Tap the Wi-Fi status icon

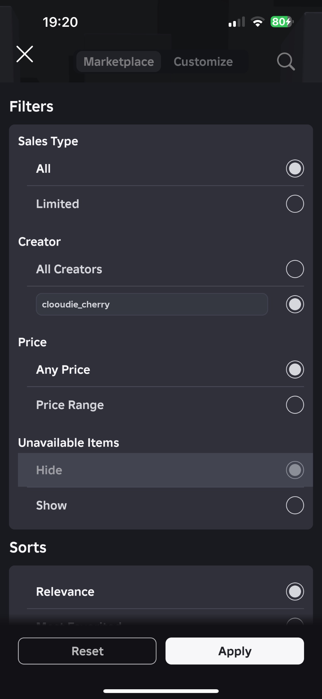point(257,22)
